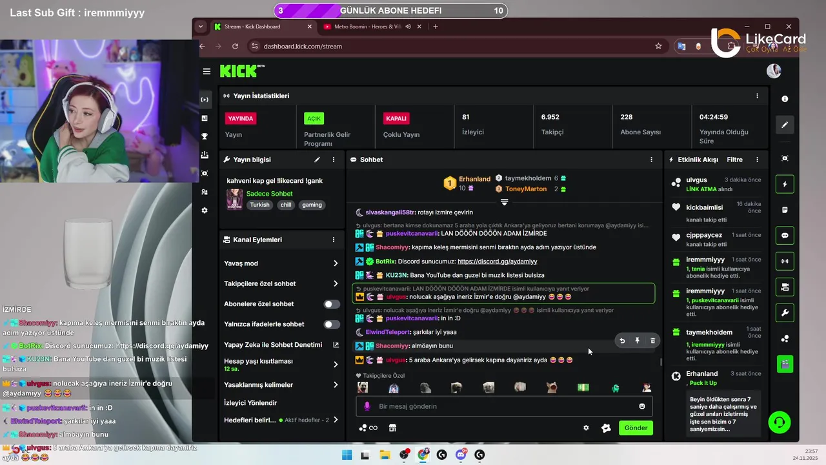This screenshot has height=465, width=826.
Task: Open the trophy achievements sidebar icon
Action: tap(205, 136)
